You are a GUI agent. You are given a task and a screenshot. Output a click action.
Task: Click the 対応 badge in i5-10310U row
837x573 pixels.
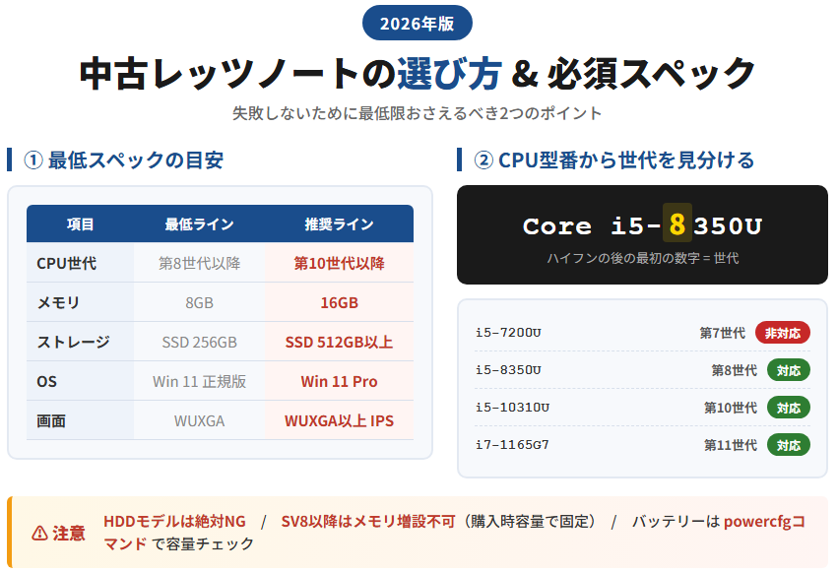pyautogui.click(x=789, y=408)
